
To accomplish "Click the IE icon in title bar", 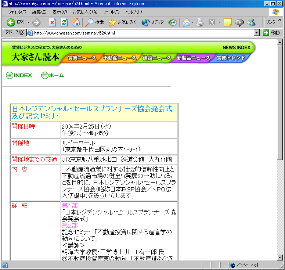I will (x=5, y=3).
